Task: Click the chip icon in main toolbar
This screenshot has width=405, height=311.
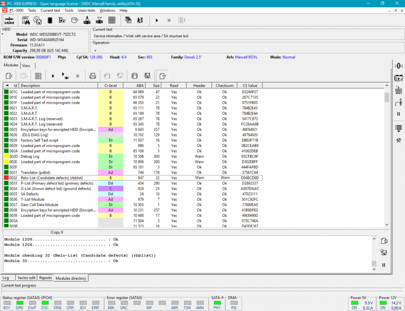Action: point(50,20)
